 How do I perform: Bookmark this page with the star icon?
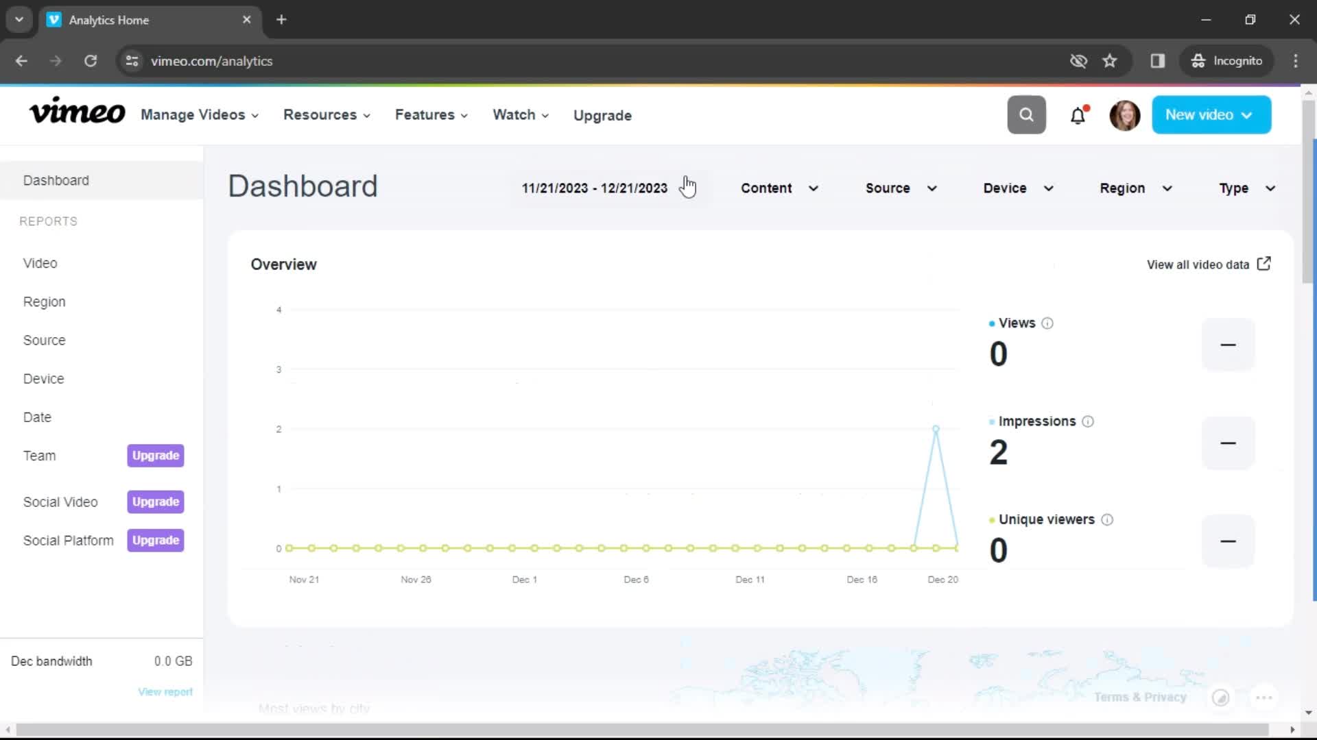(1109, 61)
